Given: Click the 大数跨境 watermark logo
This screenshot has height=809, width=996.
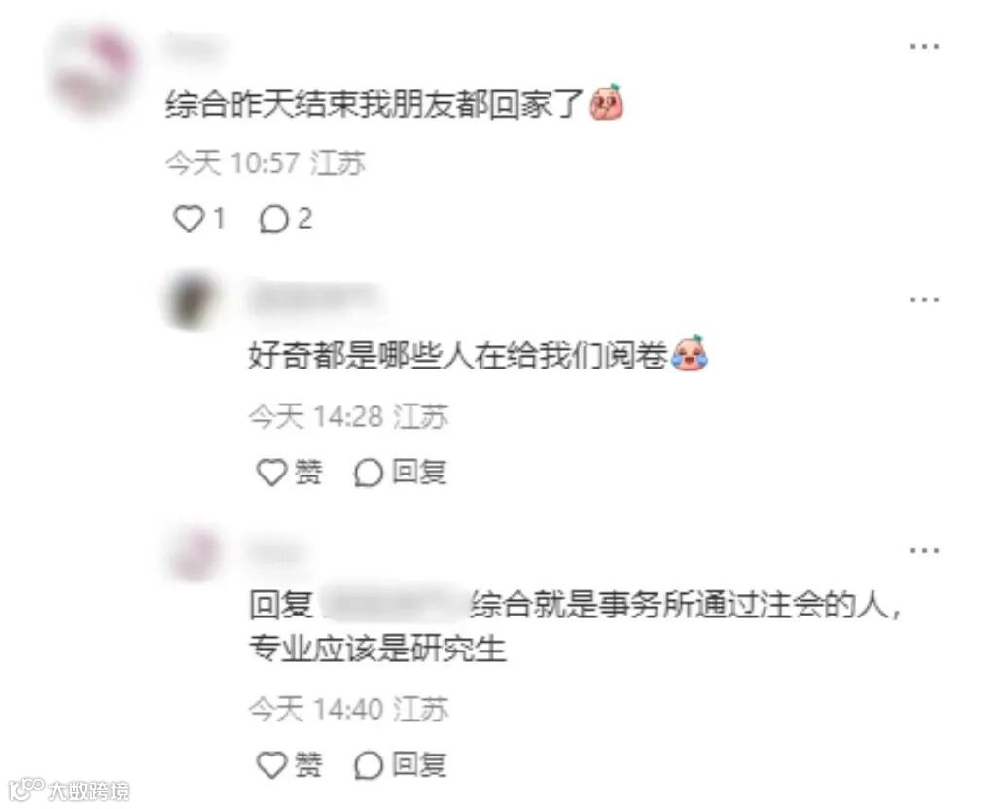Looking at the screenshot, I should (70, 790).
